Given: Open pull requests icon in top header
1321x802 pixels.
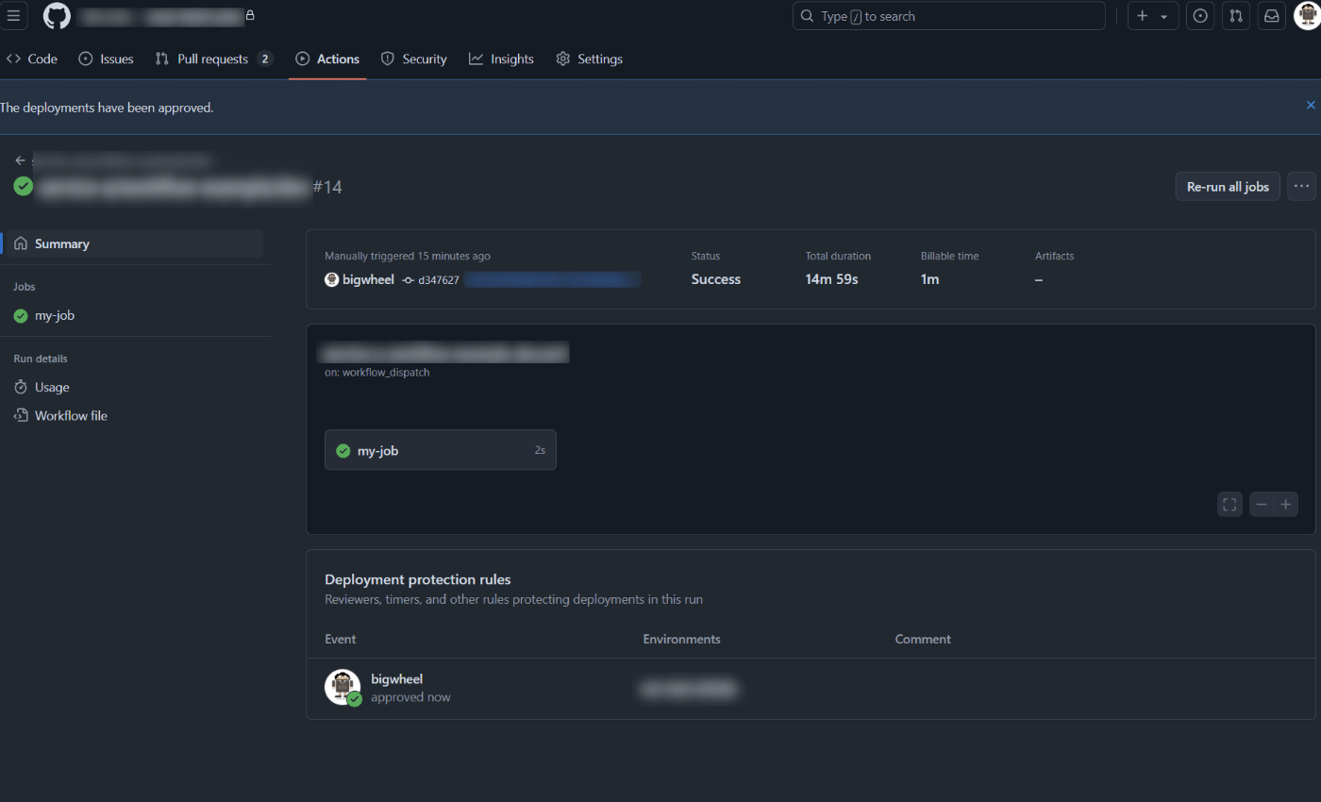Looking at the screenshot, I should pyautogui.click(x=1236, y=16).
